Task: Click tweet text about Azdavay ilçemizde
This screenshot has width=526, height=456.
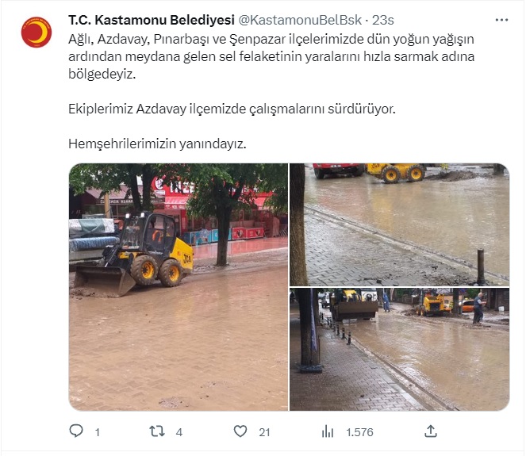Action: click(232, 109)
